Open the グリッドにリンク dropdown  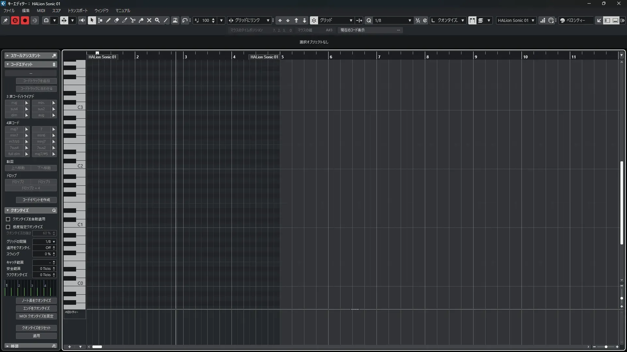(x=268, y=20)
